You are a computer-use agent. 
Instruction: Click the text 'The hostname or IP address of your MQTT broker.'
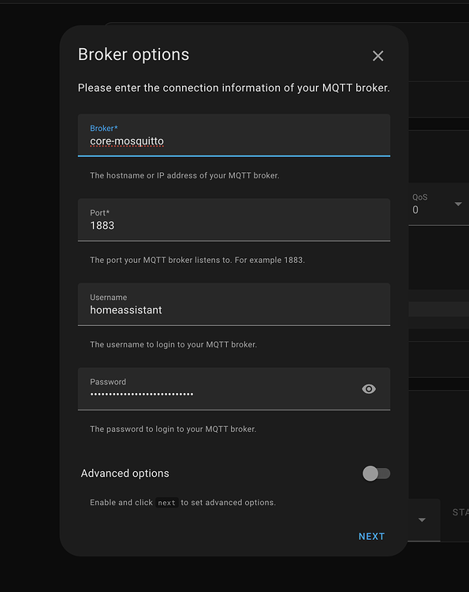184,175
